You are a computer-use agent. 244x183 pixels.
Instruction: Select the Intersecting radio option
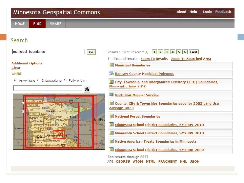pyautogui.click(x=39, y=80)
